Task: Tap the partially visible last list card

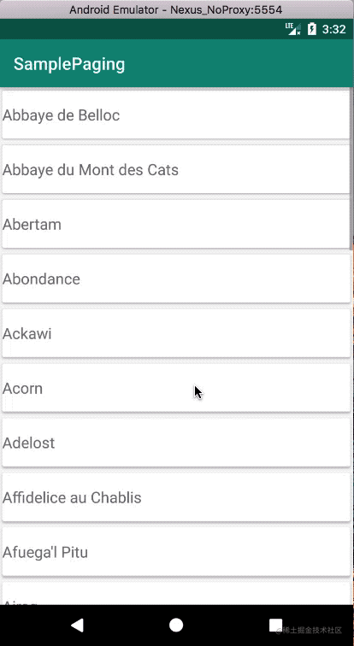Action: point(176,594)
